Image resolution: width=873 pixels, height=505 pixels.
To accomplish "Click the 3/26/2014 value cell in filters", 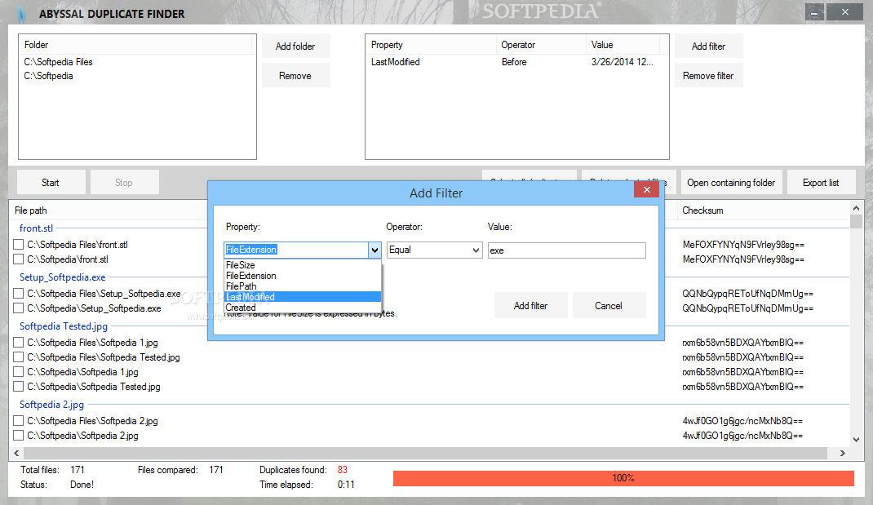I will [623, 62].
